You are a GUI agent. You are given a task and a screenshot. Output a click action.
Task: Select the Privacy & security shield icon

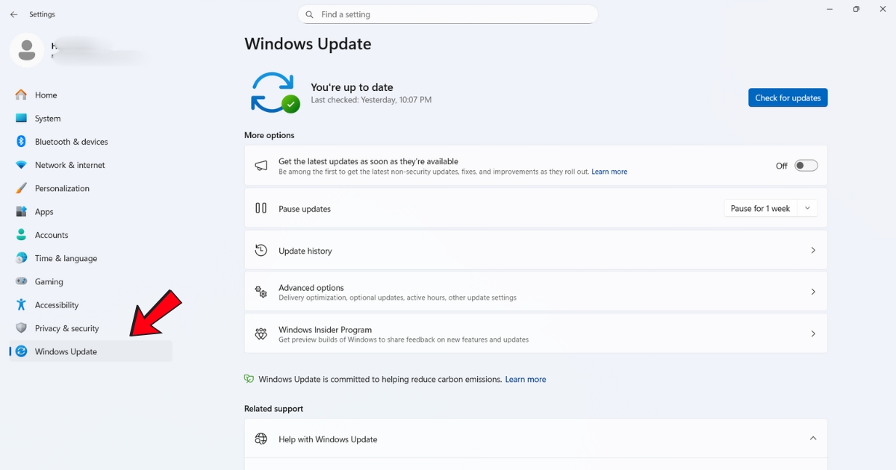click(21, 328)
